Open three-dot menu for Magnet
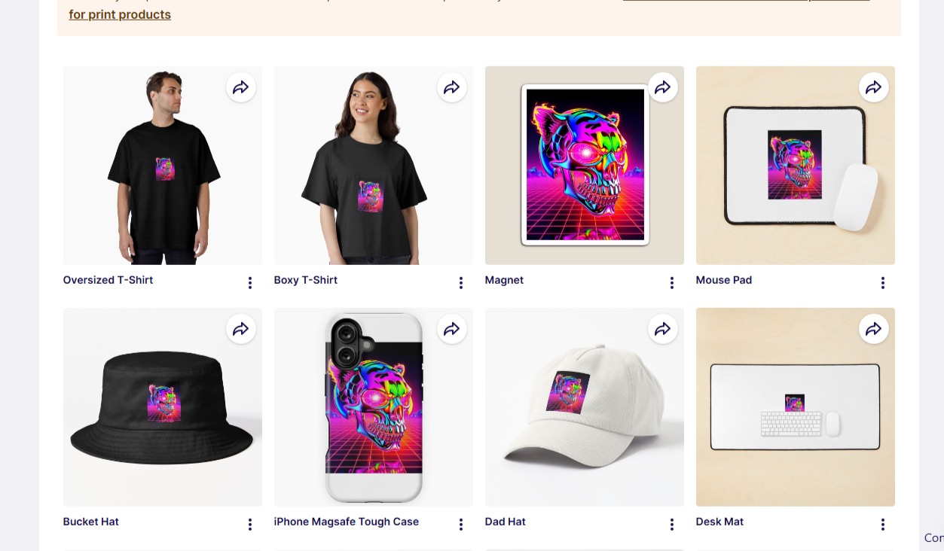Viewport: 944px width, 551px height. click(x=672, y=283)
